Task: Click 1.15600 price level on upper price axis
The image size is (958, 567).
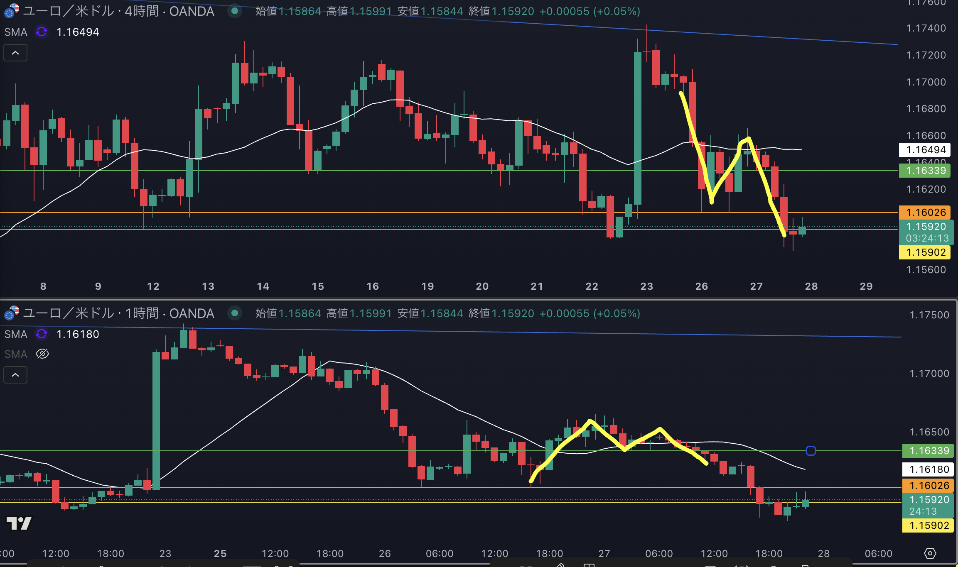Action: click(x=926, y=270)
